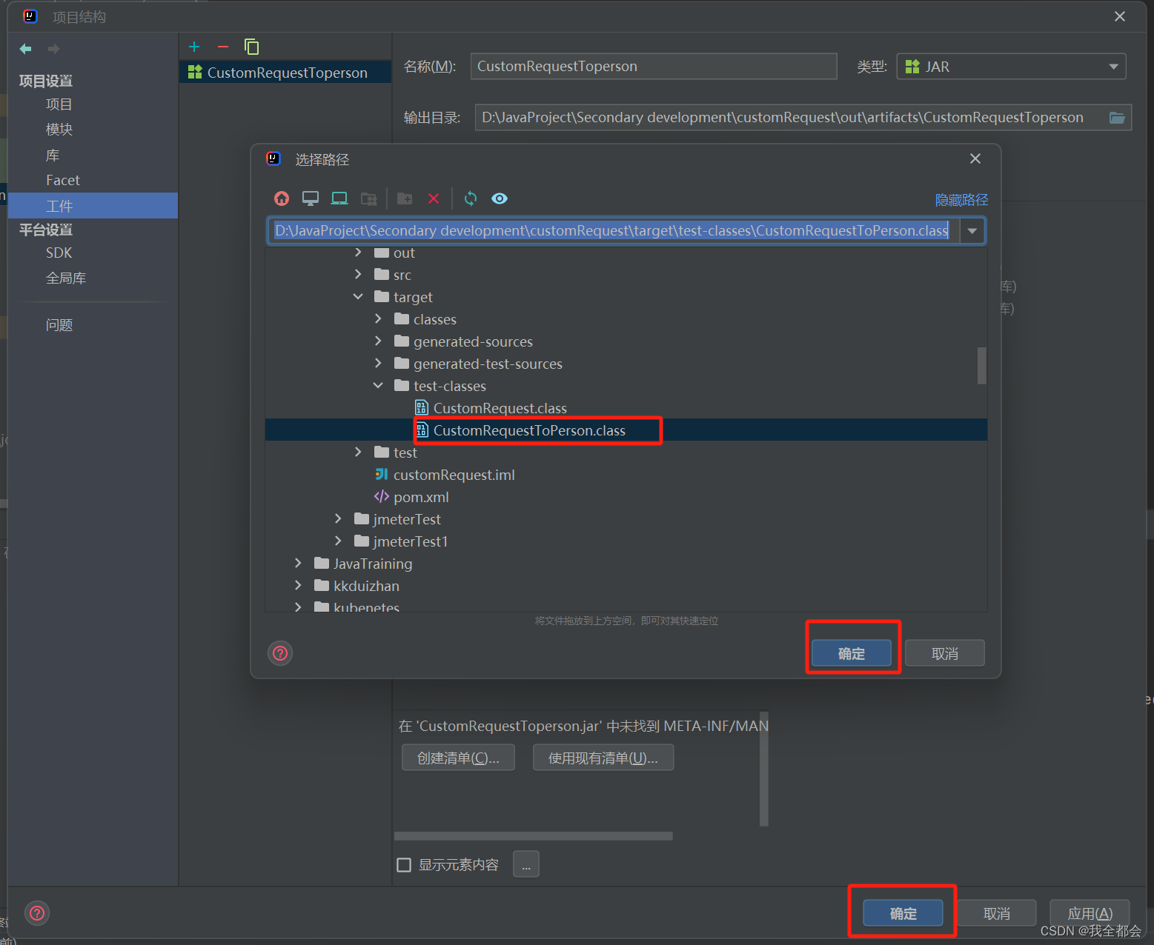Expand the kkduizhan folder
Screen dimensions: 1154x945
click(x=299, y=586)
